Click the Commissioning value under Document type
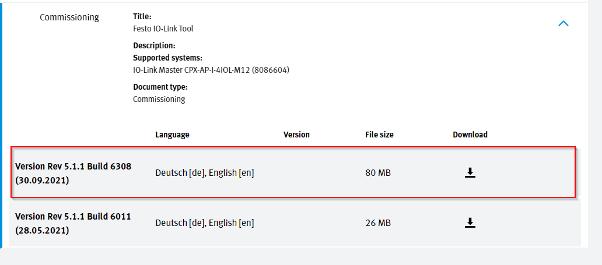 pos(159,100)
